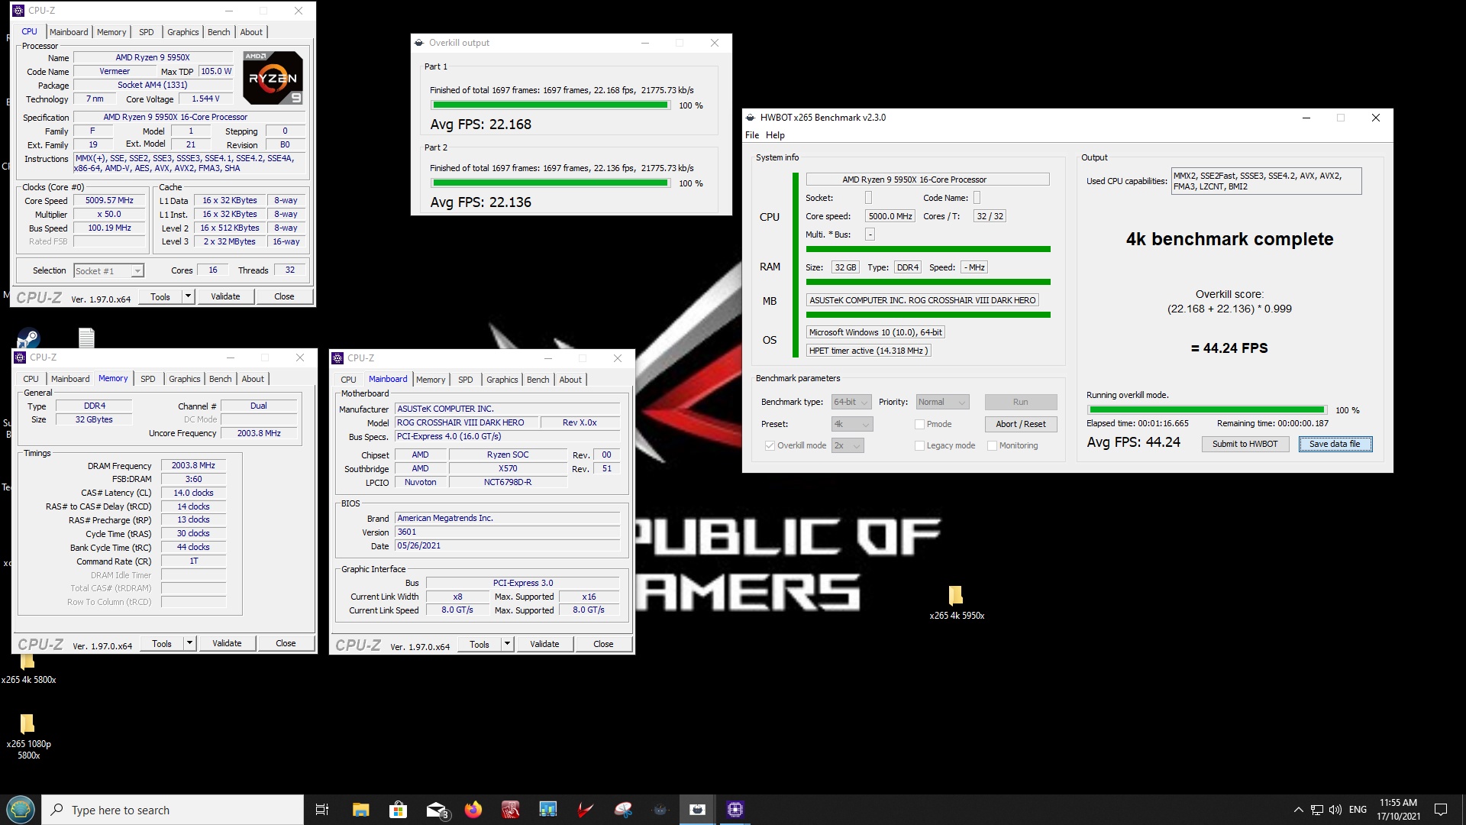Open the red checkmark taskbar icon
1466x825 pixels.
[586, 810]
